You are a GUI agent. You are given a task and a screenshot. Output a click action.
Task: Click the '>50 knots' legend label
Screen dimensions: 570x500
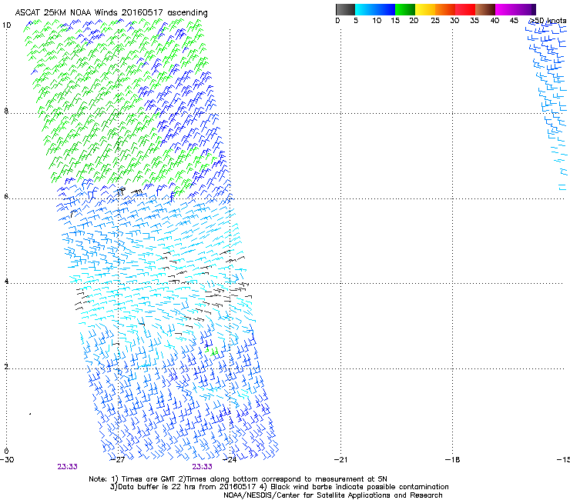547,21
